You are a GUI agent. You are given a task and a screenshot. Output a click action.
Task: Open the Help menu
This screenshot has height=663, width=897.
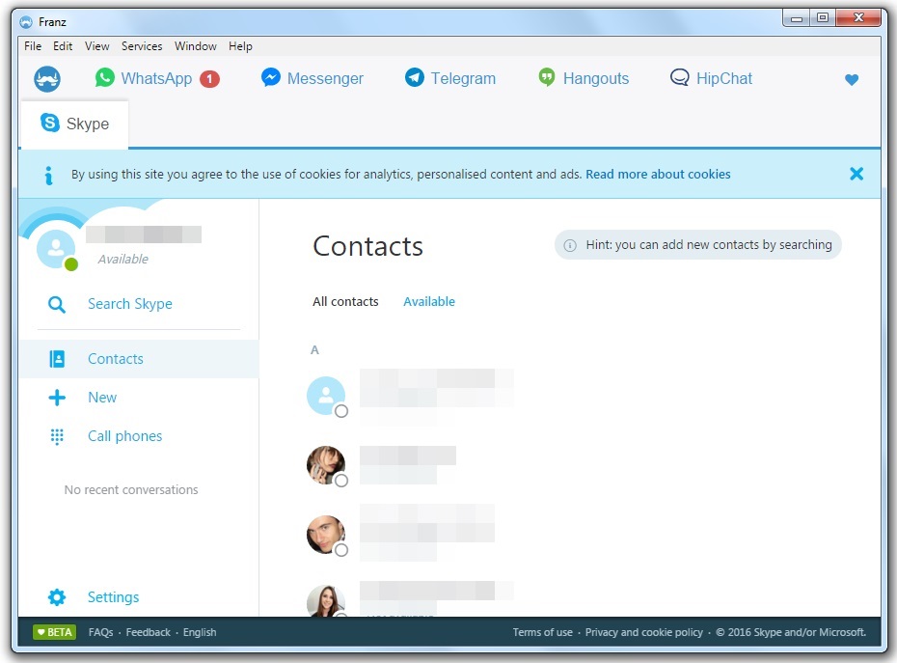240,45
